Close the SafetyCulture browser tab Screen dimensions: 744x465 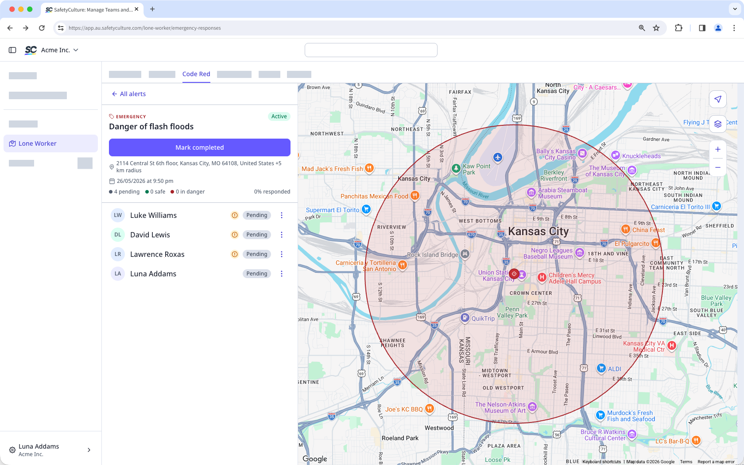click(x=136, y=9)
